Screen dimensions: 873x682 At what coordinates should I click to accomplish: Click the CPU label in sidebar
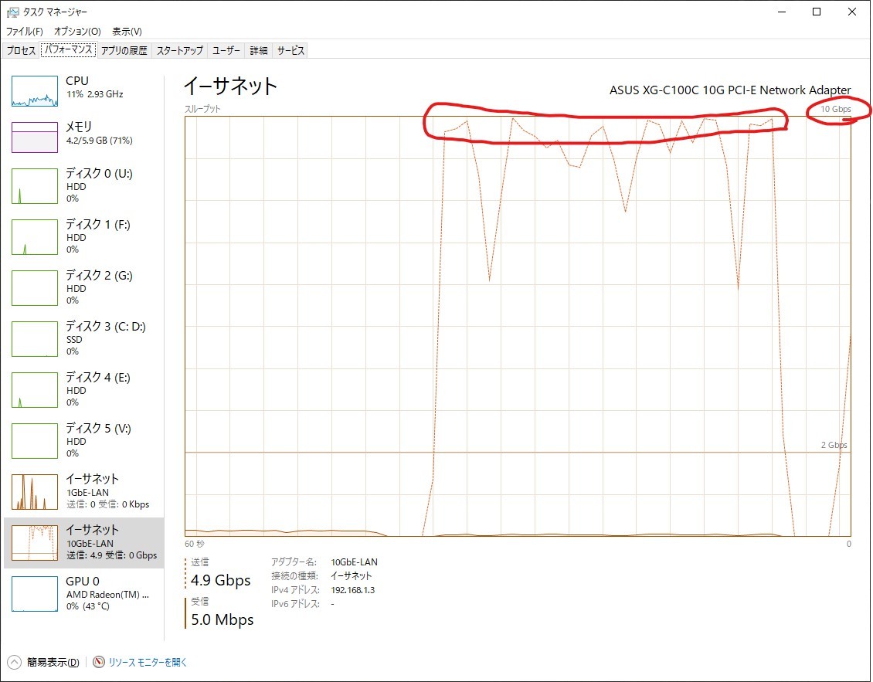click(x=76, y=81)
